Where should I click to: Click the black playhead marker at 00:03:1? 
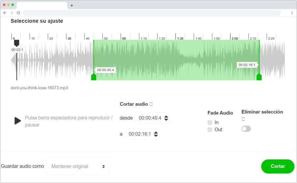point(17,43)
